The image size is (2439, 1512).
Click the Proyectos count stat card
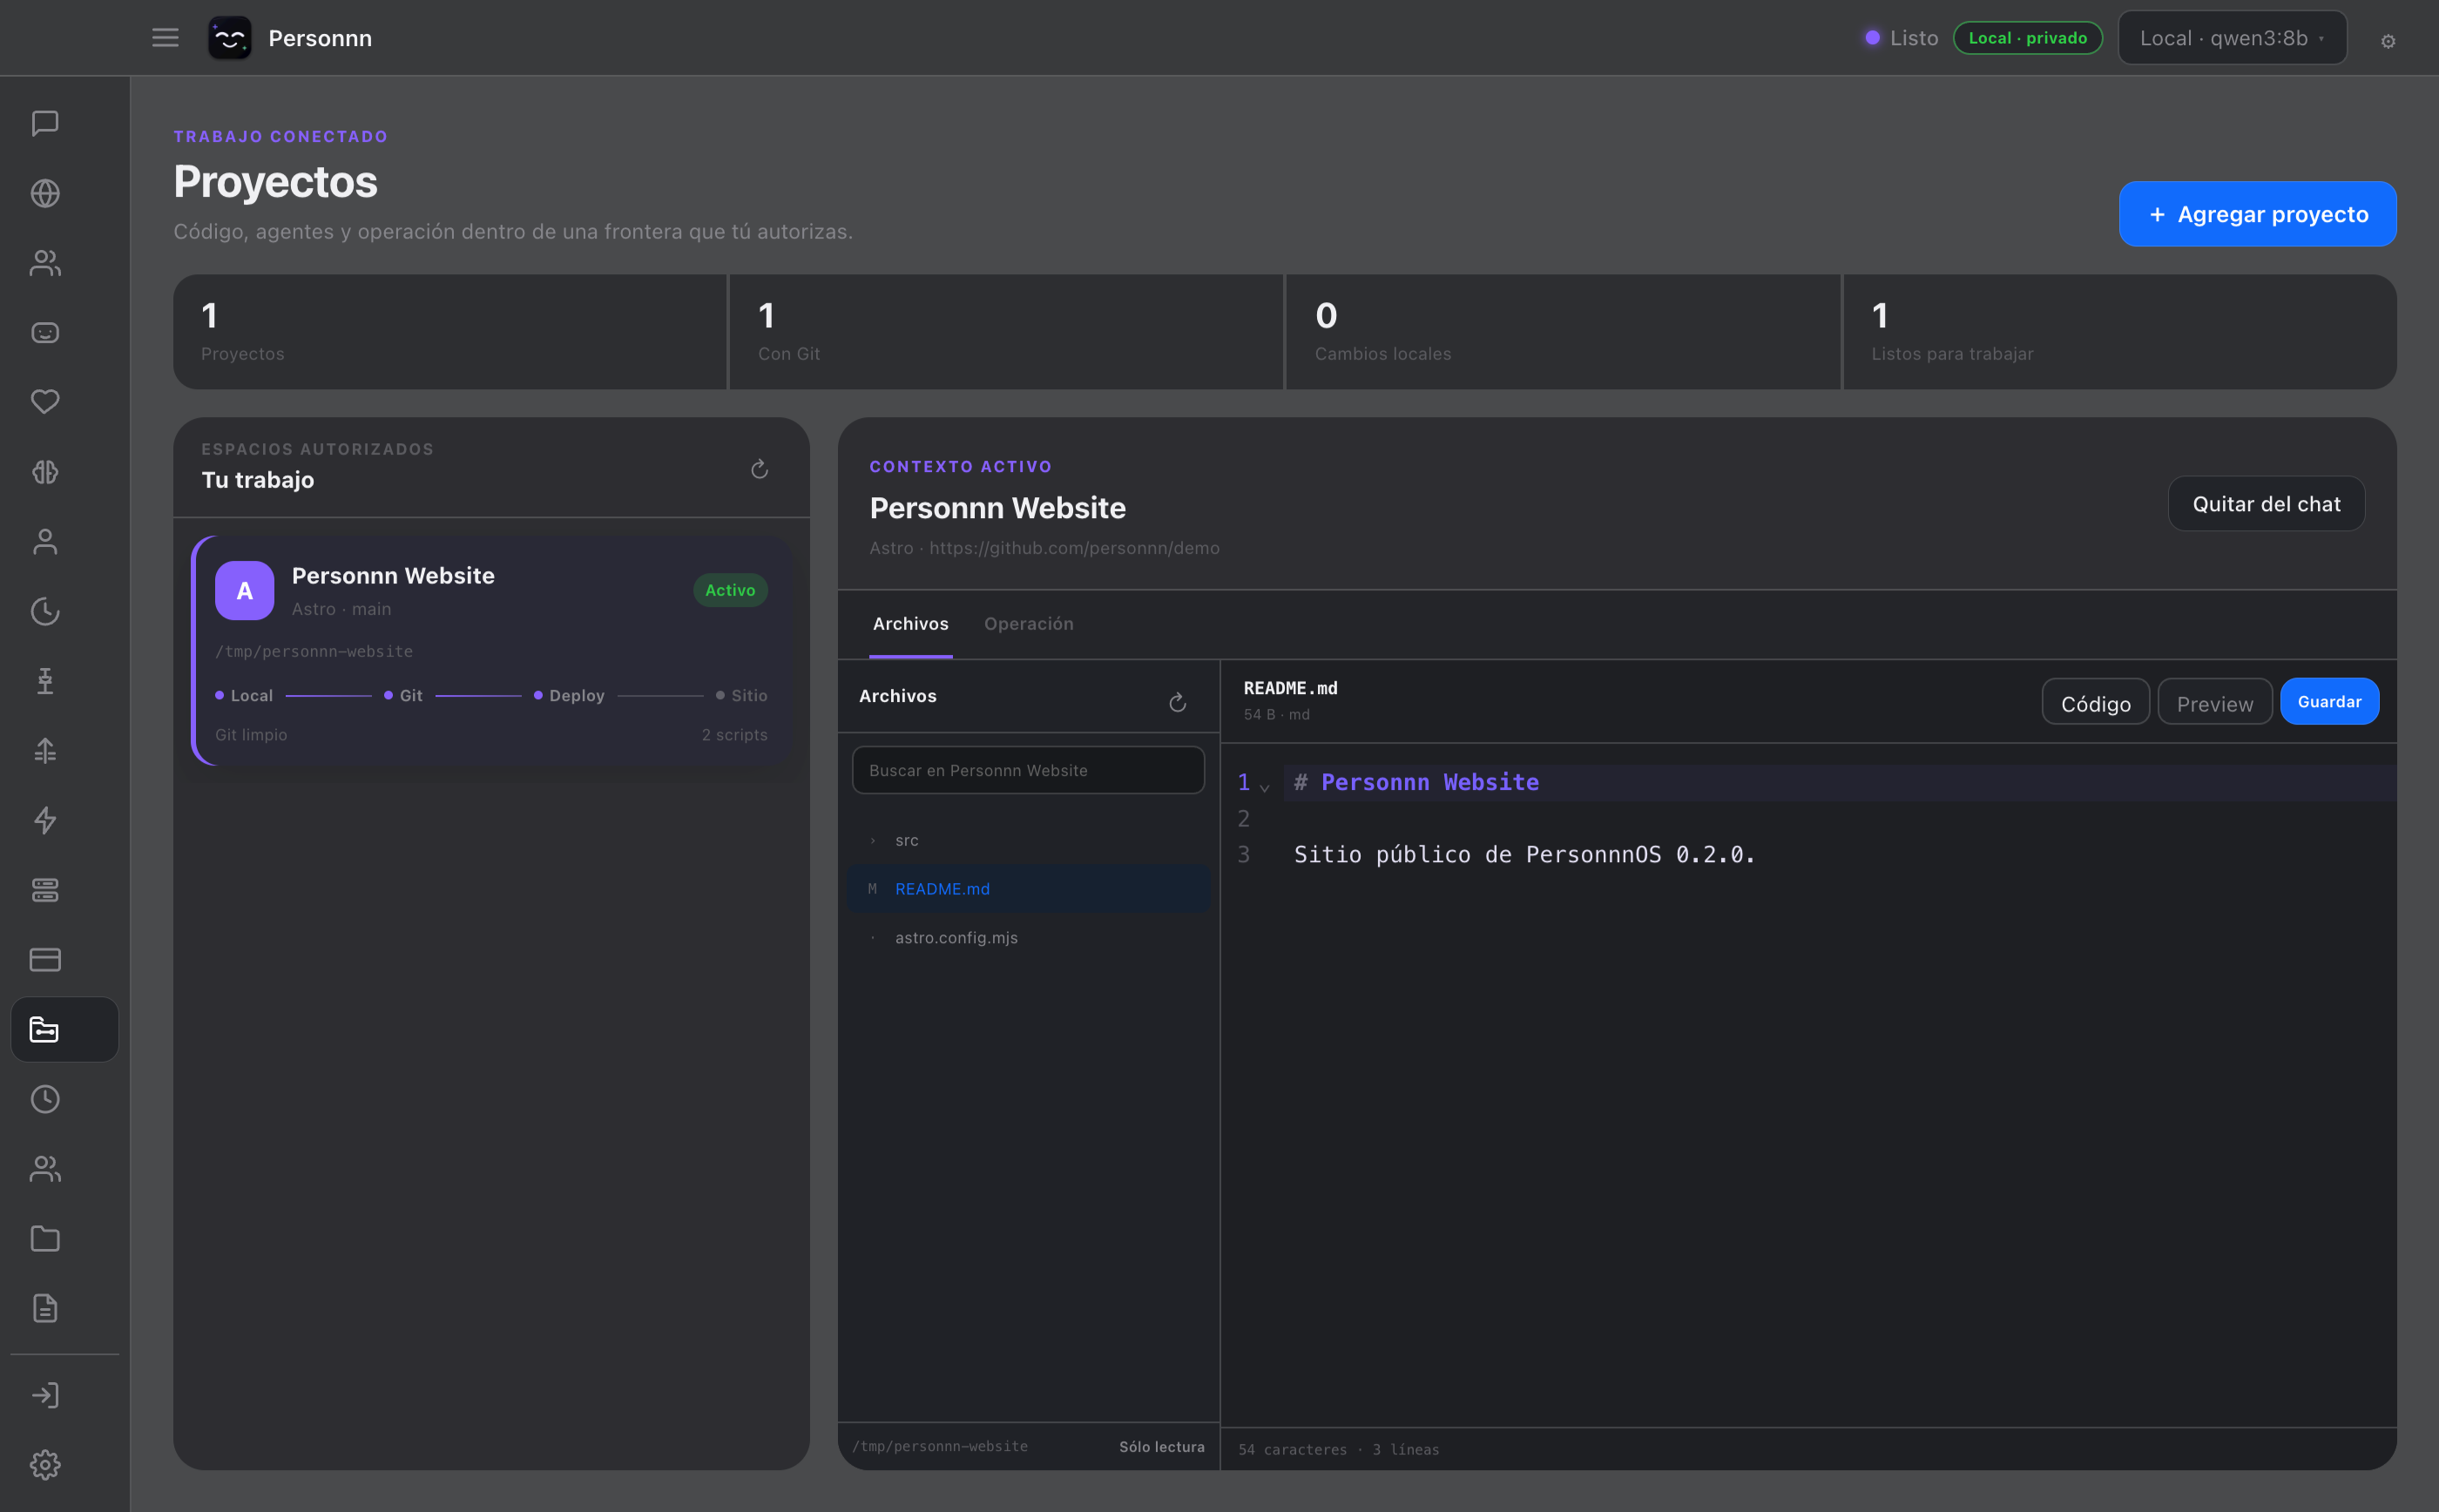pyautogui.click(x=450, y=332)
